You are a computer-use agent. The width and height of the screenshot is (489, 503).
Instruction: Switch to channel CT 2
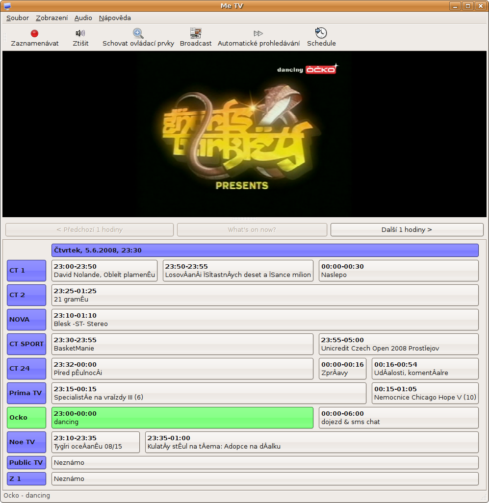pyautogui.click(x=26, y=295)
